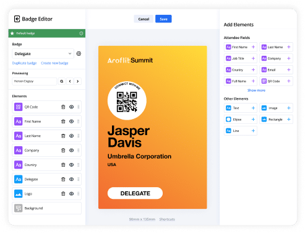This screenshot has height=233, width=305.
Task: Add Rectangle element with plus icon
Action: (x=289, y=119)
